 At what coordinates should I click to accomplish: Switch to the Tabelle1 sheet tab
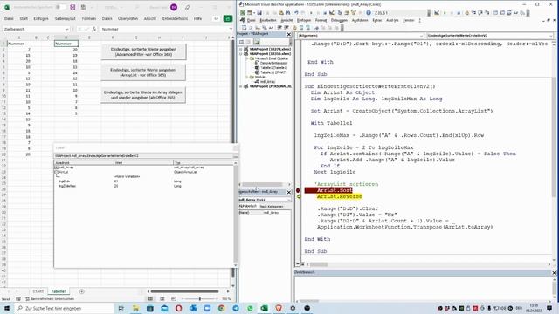pyautogui.click(x=59, y=291)
